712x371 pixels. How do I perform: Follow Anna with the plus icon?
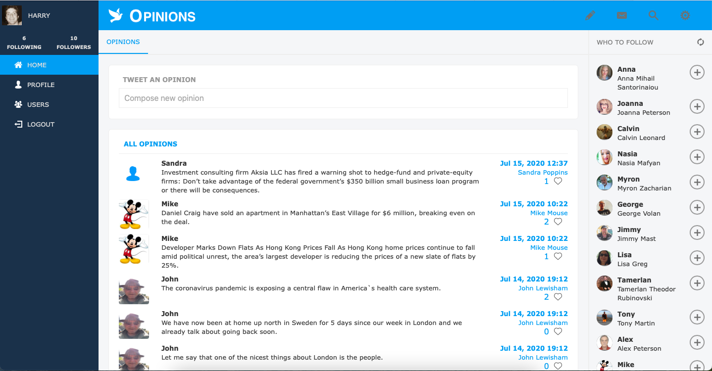(697, 73)
